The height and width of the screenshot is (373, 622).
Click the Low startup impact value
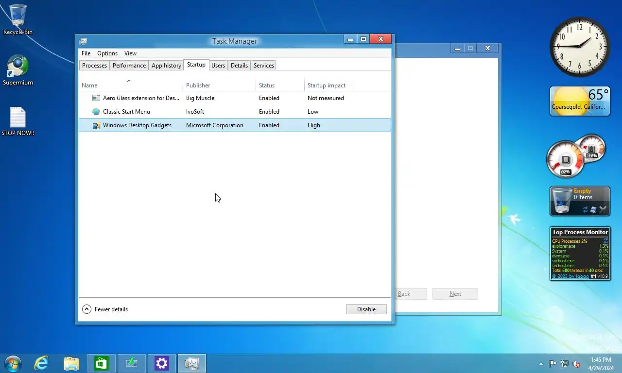[x=313, y=112]
